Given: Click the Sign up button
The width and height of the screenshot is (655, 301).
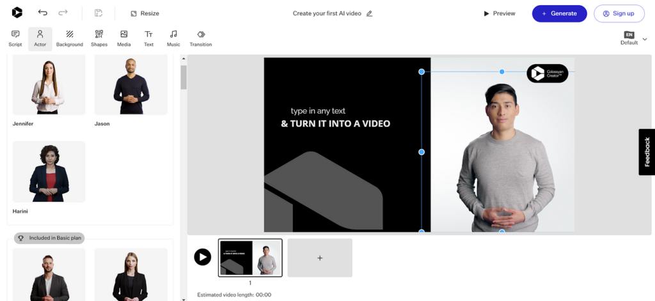Looking at the screenshot, I should click(619, 13).
